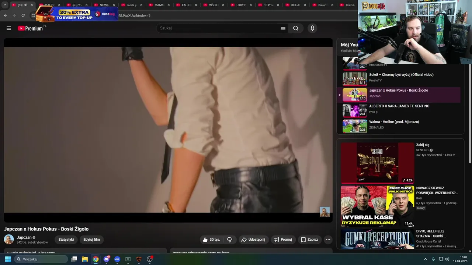The width and height of the screenshot is (472, 265).
Task: Open the GUMKI RECEPTURKI video thumbnail
Action: pyautogui.click(x=377, y=239)
